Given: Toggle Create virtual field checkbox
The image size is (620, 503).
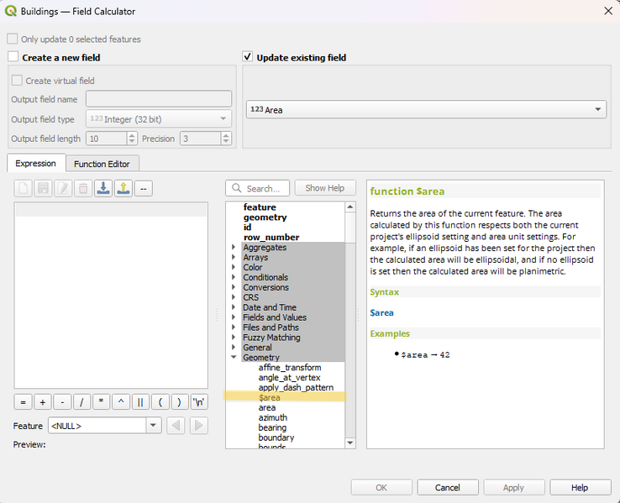Looking at the screenshot, I should pos(17,81).
